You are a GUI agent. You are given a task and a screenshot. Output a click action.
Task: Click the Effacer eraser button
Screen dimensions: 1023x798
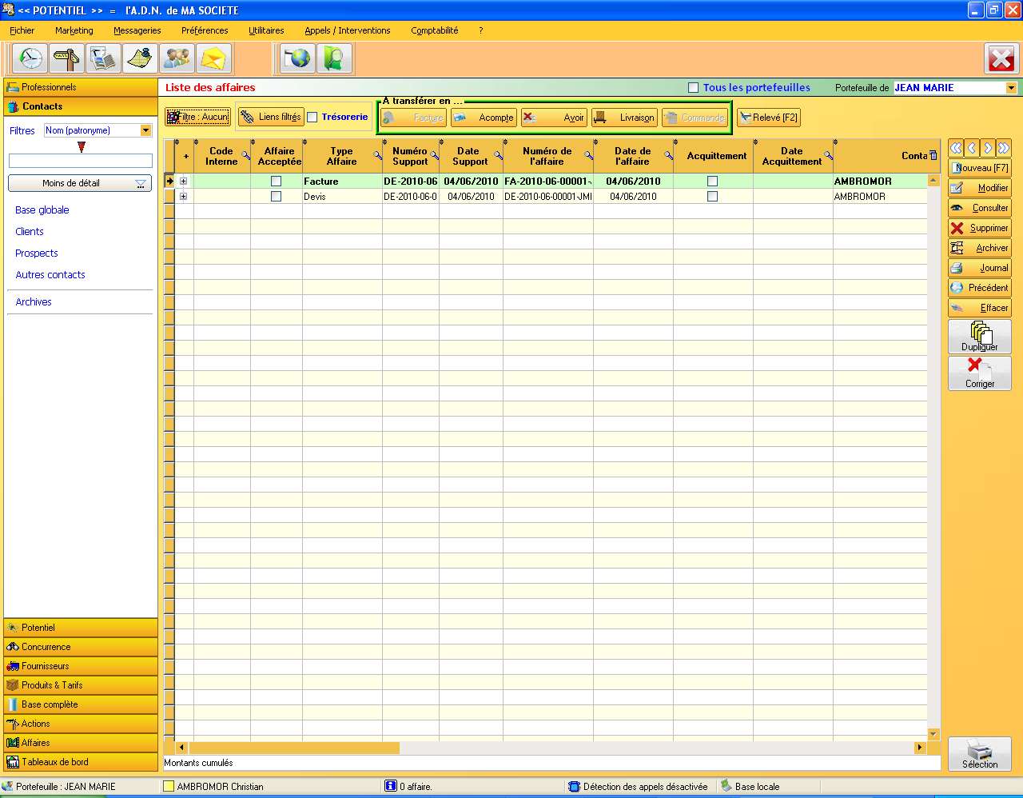click(x=980, y=308)
